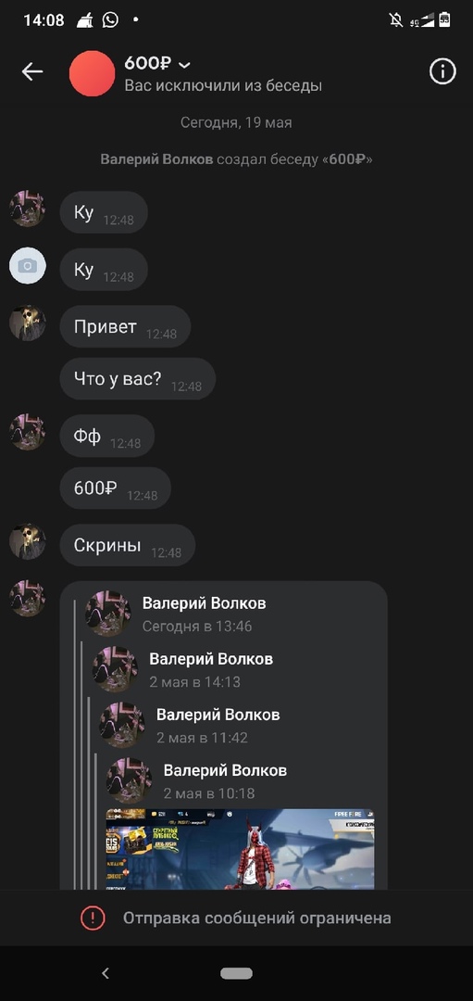Open the Free Fire screenshot thumbnail
This screenshot has height=1001, width=473.
point(241,849)
